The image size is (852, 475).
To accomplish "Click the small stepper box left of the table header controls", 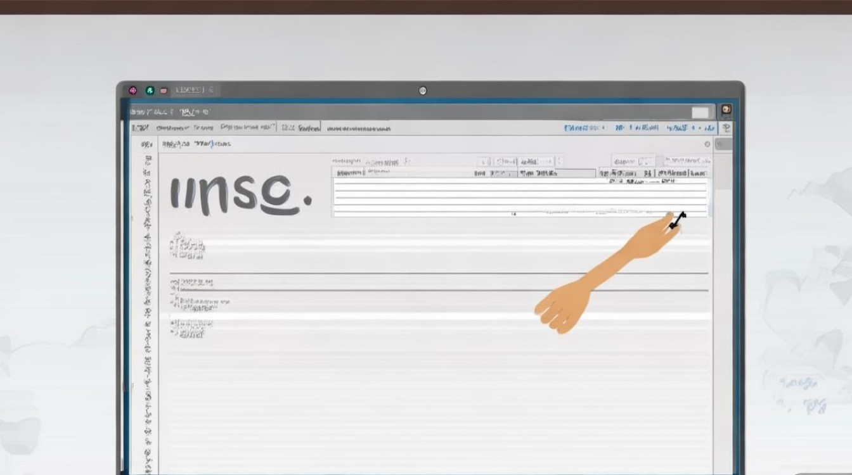I will (484, 161).
